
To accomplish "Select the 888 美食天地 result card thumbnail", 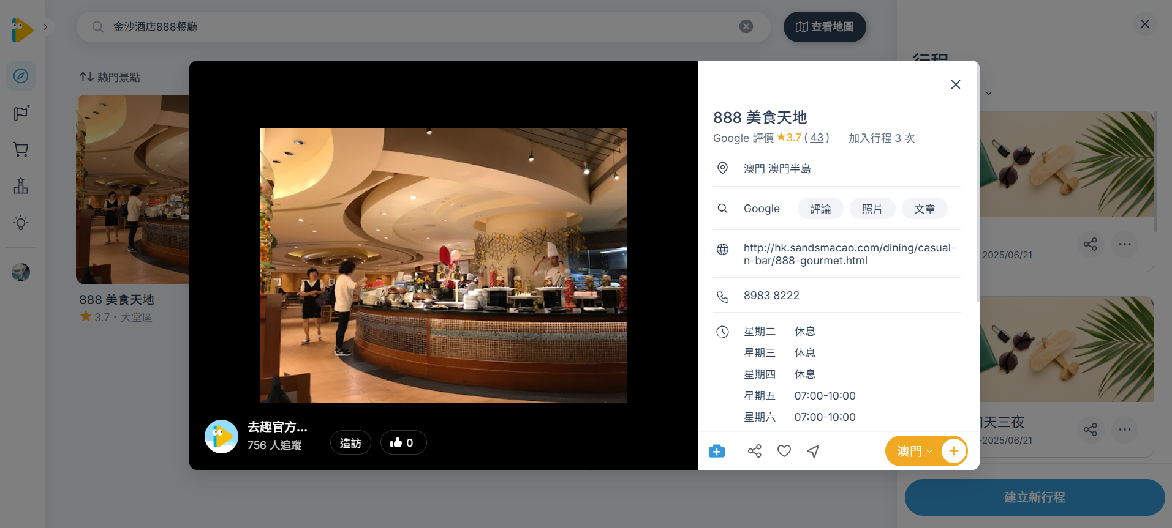I will click(x=133, y=190).
